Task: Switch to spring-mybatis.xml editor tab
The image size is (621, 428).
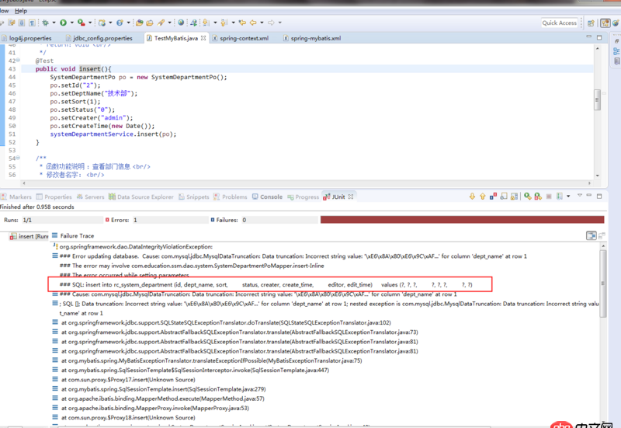Action: 315,38
